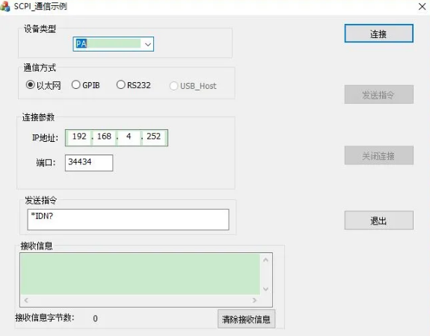This screenshot has height=336, width=430.
Task: Click the 清除接收信息 clear button
Action: pyautogui.click(x=246, y=319)
